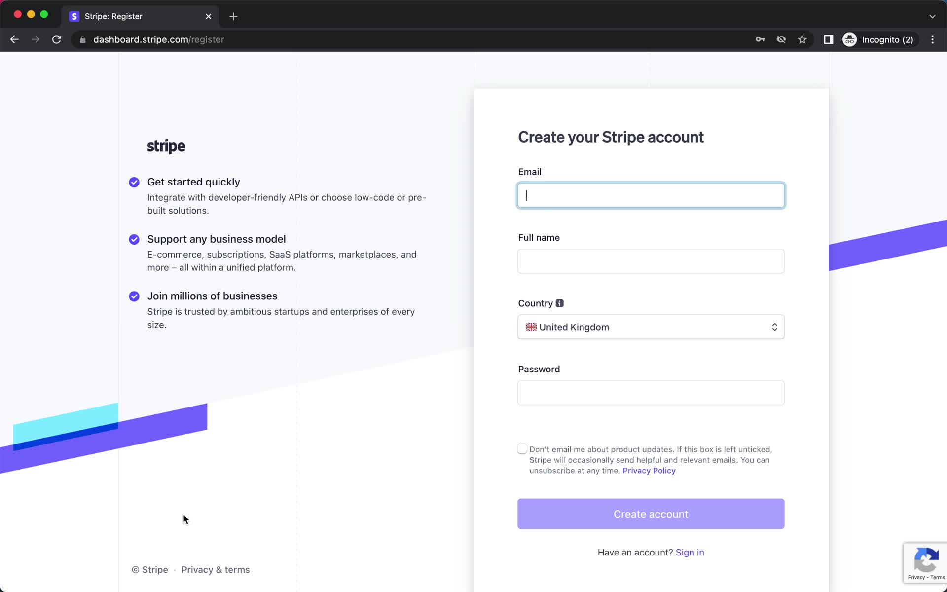Click the 'Have an account?' text
Image resolution: width=947 pixels, height=592 pixels.
pos(635,553)
